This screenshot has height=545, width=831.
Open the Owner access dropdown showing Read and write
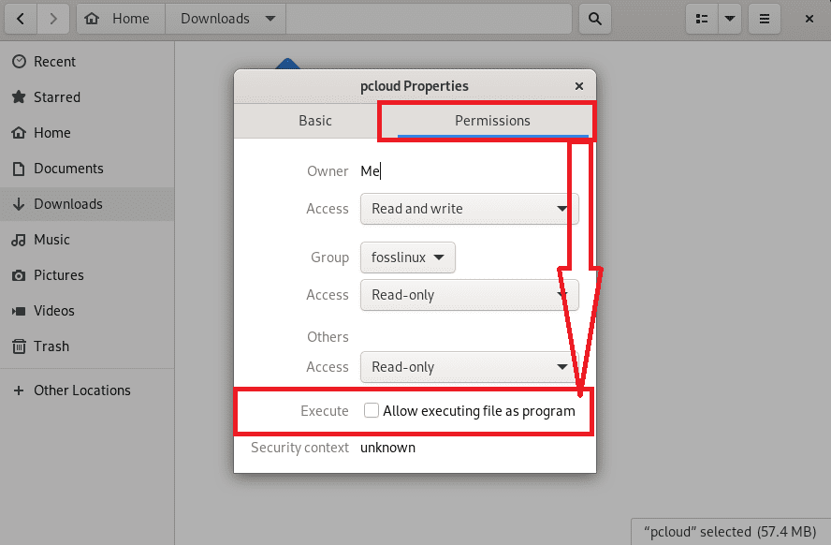point(469,209)
